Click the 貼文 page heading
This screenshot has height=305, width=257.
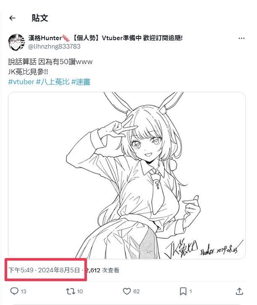click(40, 18)
